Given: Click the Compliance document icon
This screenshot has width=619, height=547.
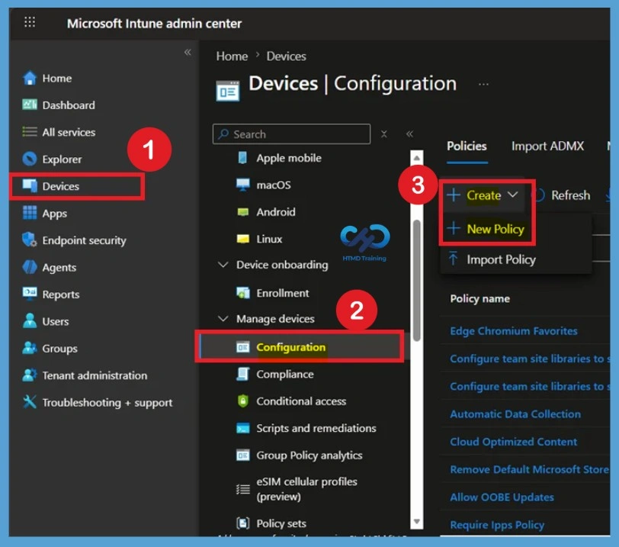Looking at the screenshot, I should 242,374.
